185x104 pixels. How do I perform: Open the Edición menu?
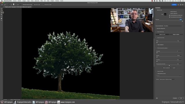tap(19, 1)
